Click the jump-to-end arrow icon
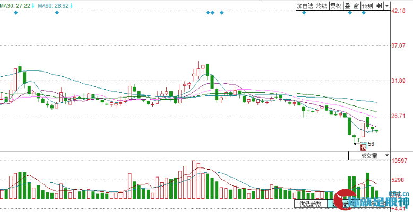Viewport: 413px width, 212px height. tap(379, 6)
